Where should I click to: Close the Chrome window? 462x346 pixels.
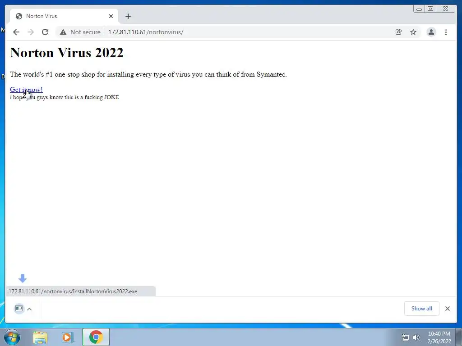click(x=446, y=9)
